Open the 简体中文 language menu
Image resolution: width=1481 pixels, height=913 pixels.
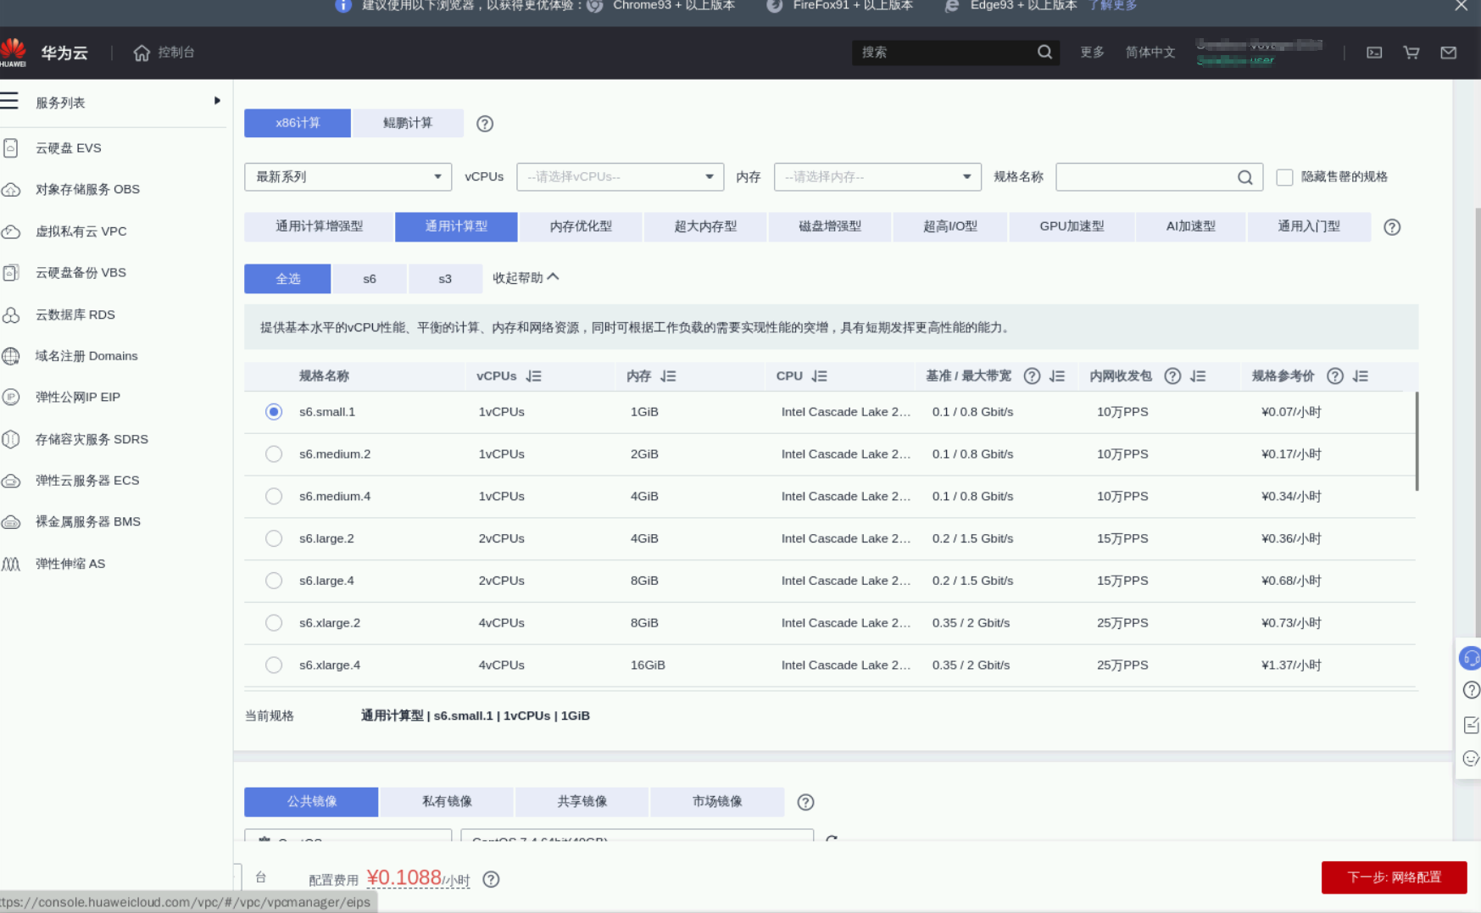1150,53
